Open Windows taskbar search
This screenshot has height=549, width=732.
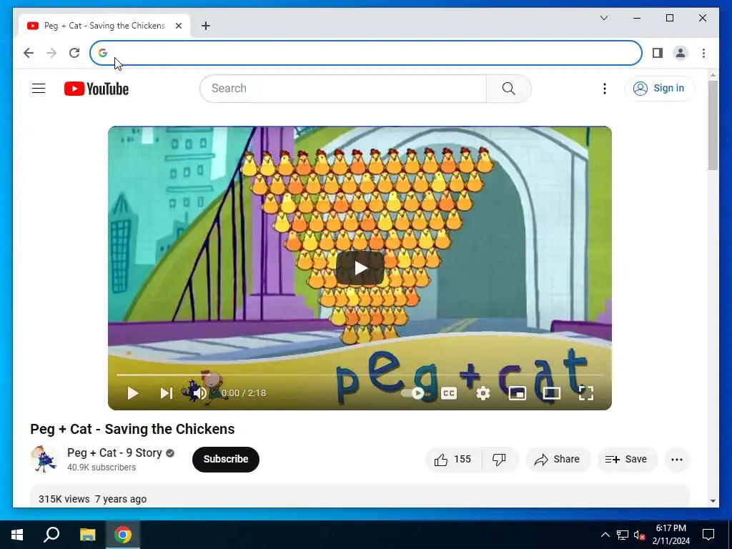tap(51, 535)
